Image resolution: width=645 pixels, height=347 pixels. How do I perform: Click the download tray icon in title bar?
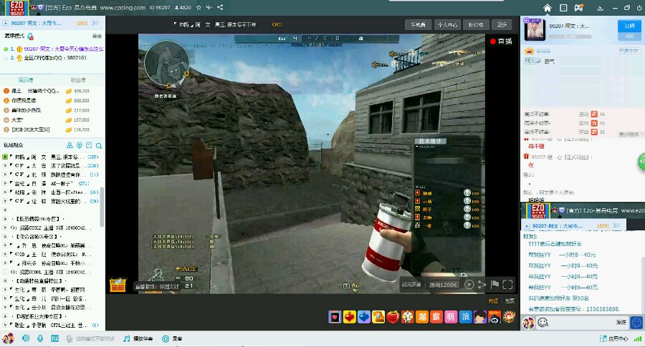pyautogui.click(x=600, y=8)
